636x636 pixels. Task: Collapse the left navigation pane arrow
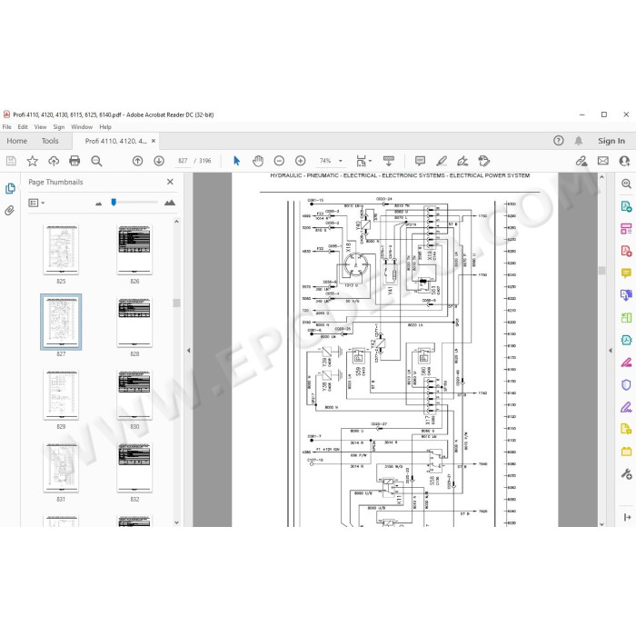[189, 350]
